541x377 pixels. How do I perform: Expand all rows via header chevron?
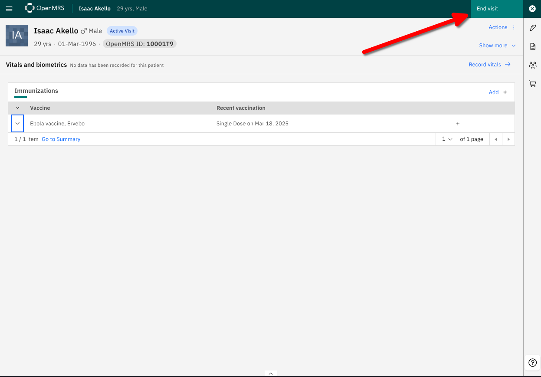[17, 108]
